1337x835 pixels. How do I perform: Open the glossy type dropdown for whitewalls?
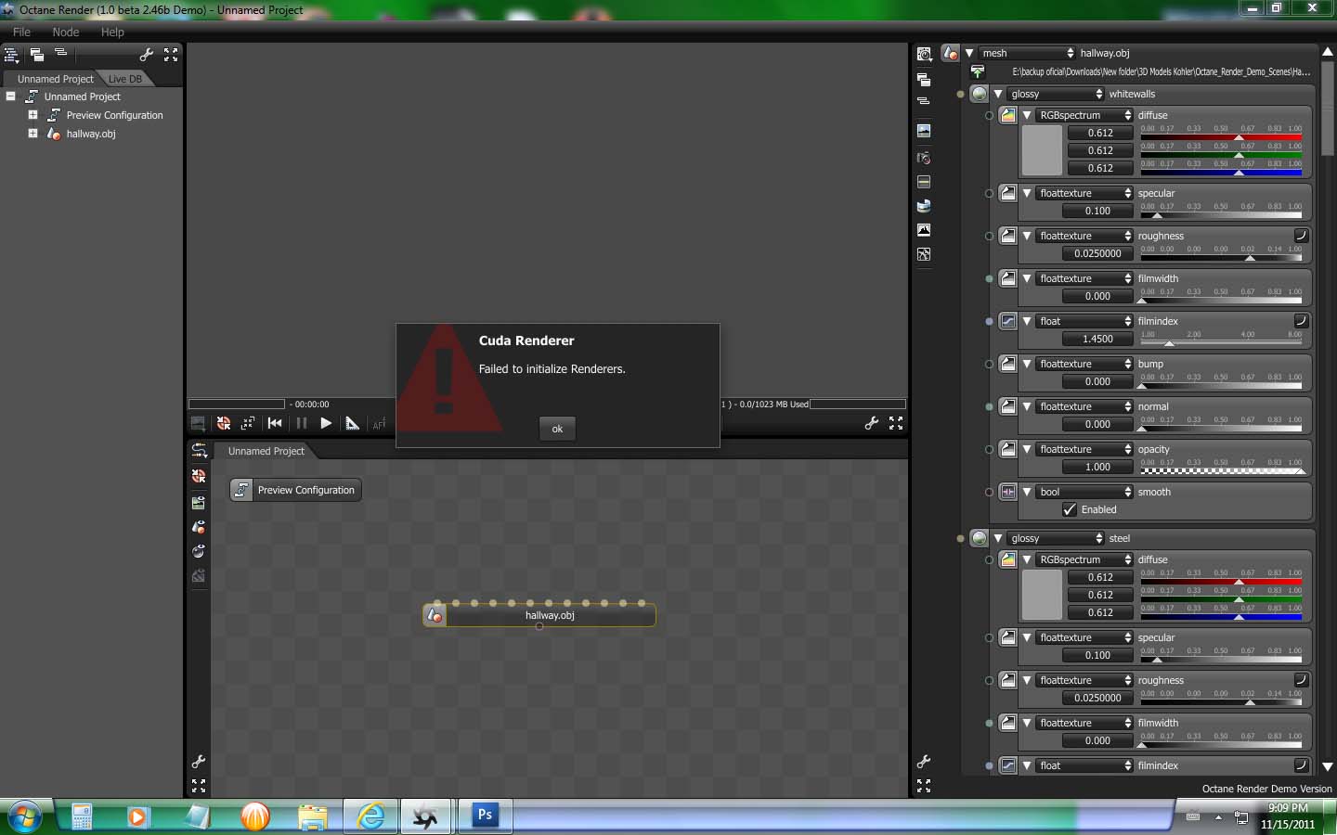[x=1057, y=94]
